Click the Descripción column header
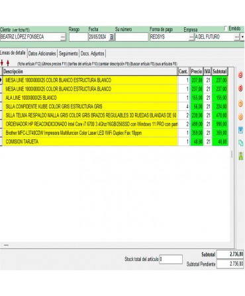 90,71
